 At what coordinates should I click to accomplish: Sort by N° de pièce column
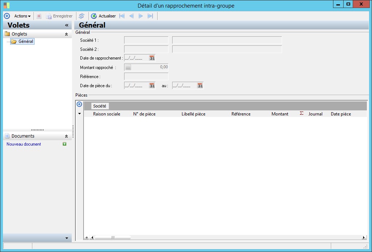(144, 114)
